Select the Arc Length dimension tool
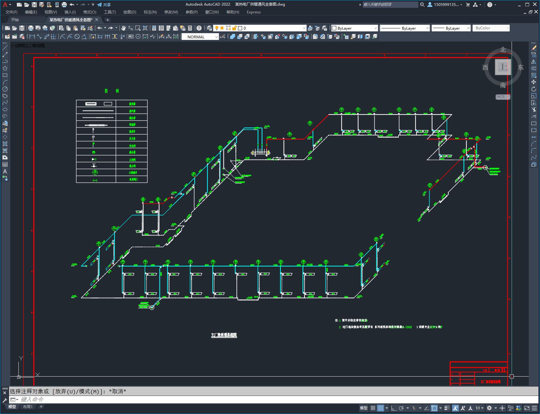The height and width of the screenshot is (414, 540). coord(47,37)
